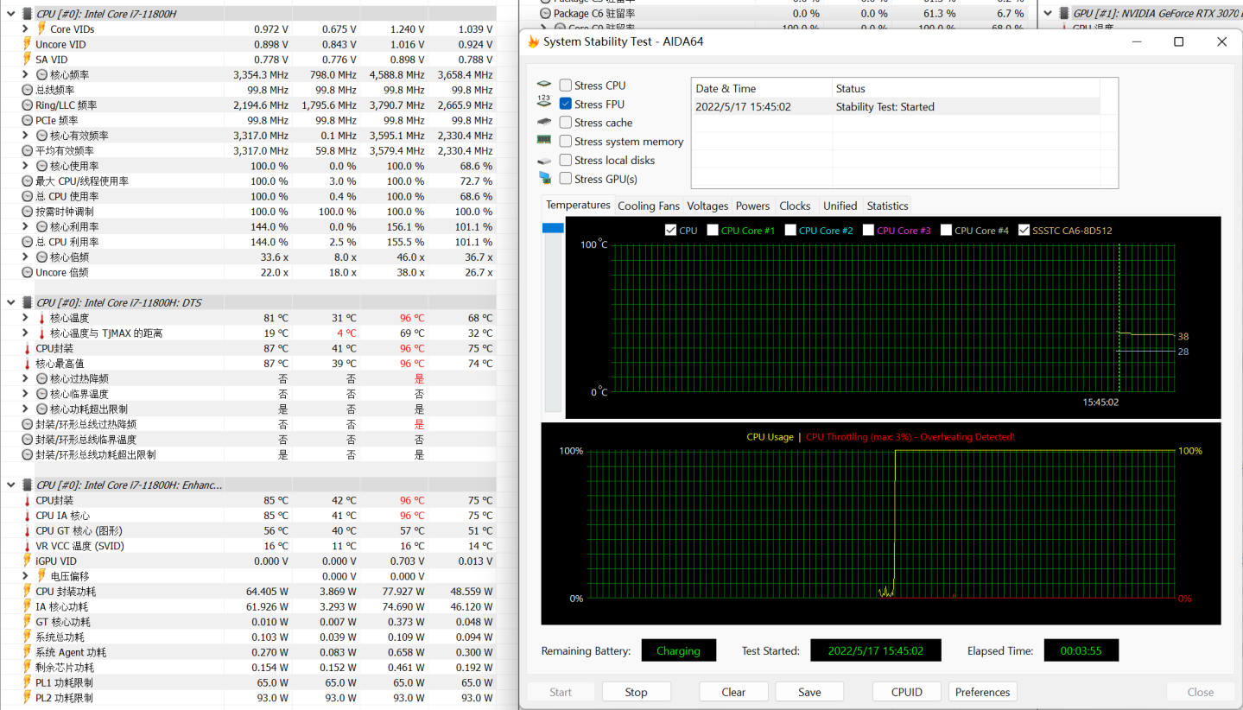Click the lightning icon next to SA VID
This screenshot has height=710, width=1243.
coord(28,60)
